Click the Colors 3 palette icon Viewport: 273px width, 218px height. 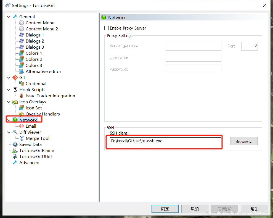click(22, 65)
